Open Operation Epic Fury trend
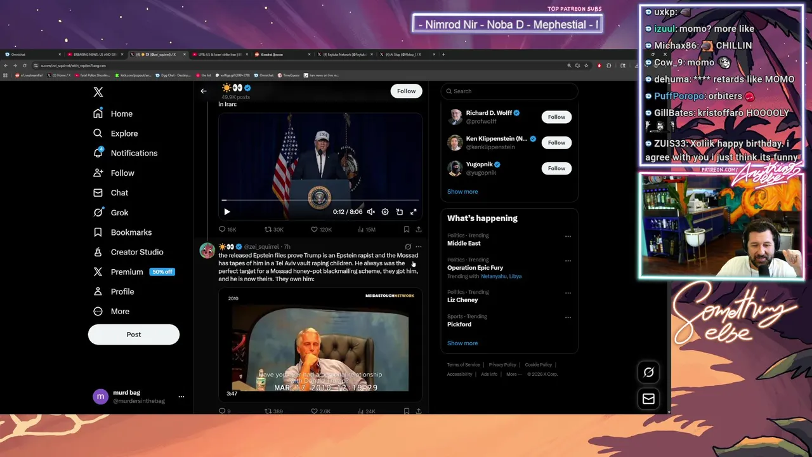The height and width of the screenshot is (457, 812). pyautogui.click(x=475, y=268)
